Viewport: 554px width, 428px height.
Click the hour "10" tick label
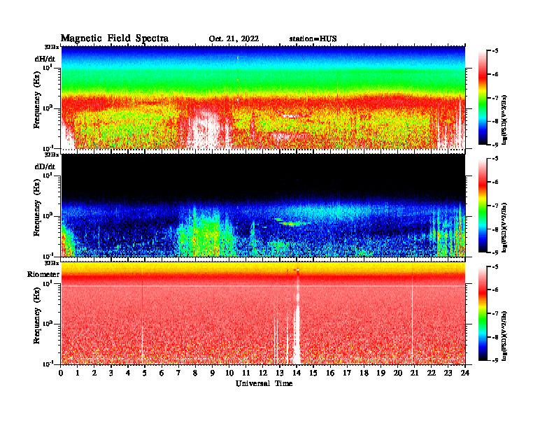point(229,373)
